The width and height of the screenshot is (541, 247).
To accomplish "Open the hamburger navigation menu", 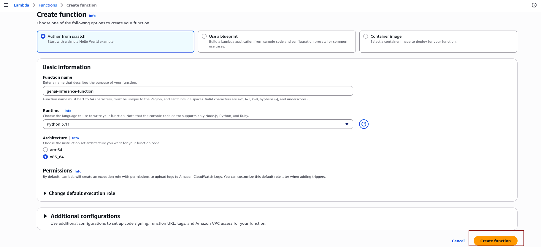I will coord(6,5).
